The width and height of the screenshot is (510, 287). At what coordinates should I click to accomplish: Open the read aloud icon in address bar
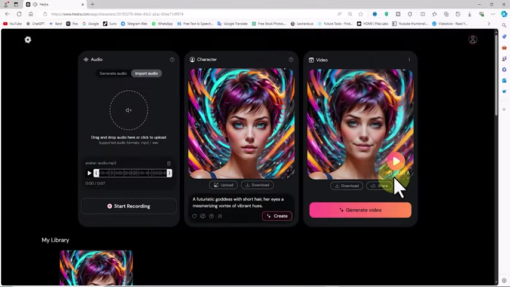coord(339,14)
